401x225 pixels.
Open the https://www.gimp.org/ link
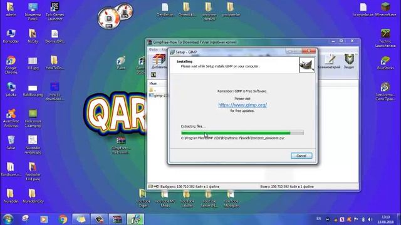click(242, 105)
